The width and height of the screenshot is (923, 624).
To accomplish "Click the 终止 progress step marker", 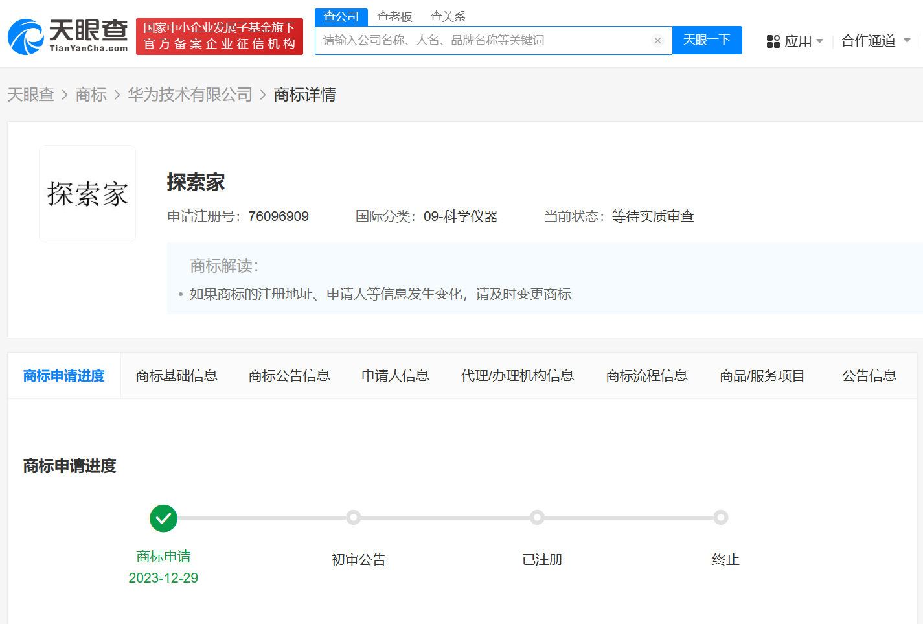I will coord(720,518).
